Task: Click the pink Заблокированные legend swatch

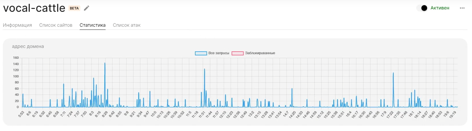Action: (x=238, y=53)
